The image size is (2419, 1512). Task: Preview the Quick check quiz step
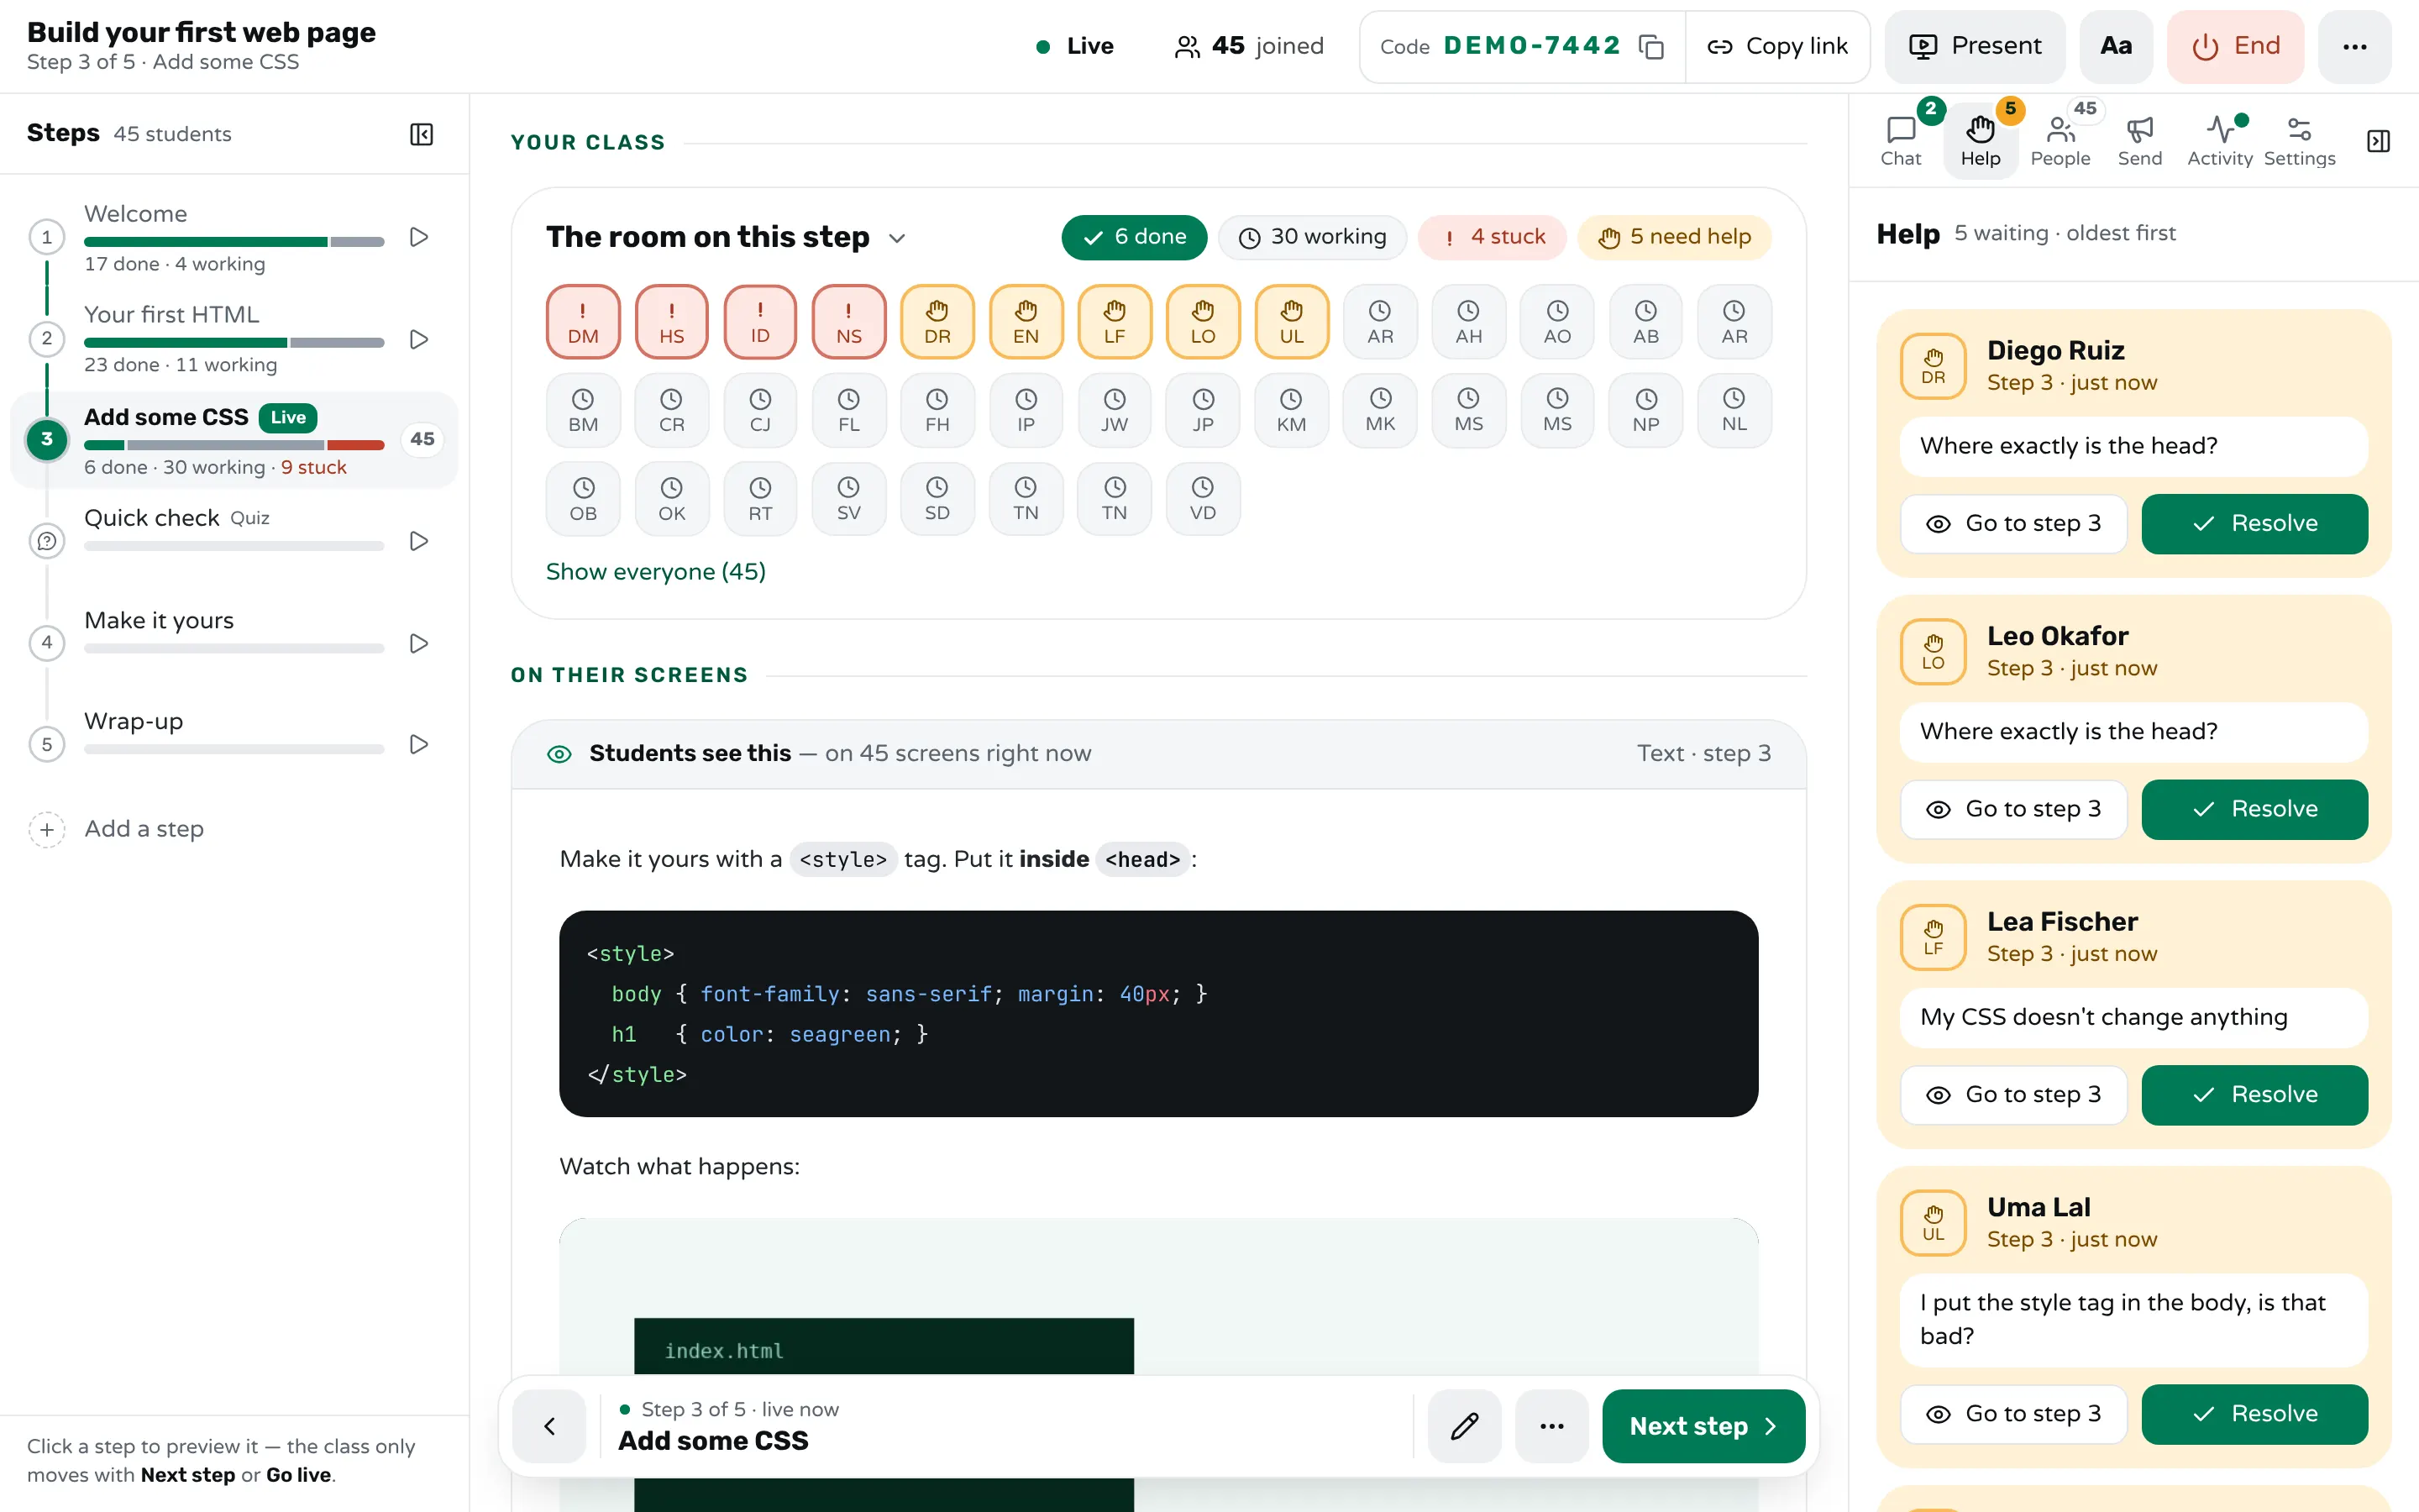click(x=419, y=541)
